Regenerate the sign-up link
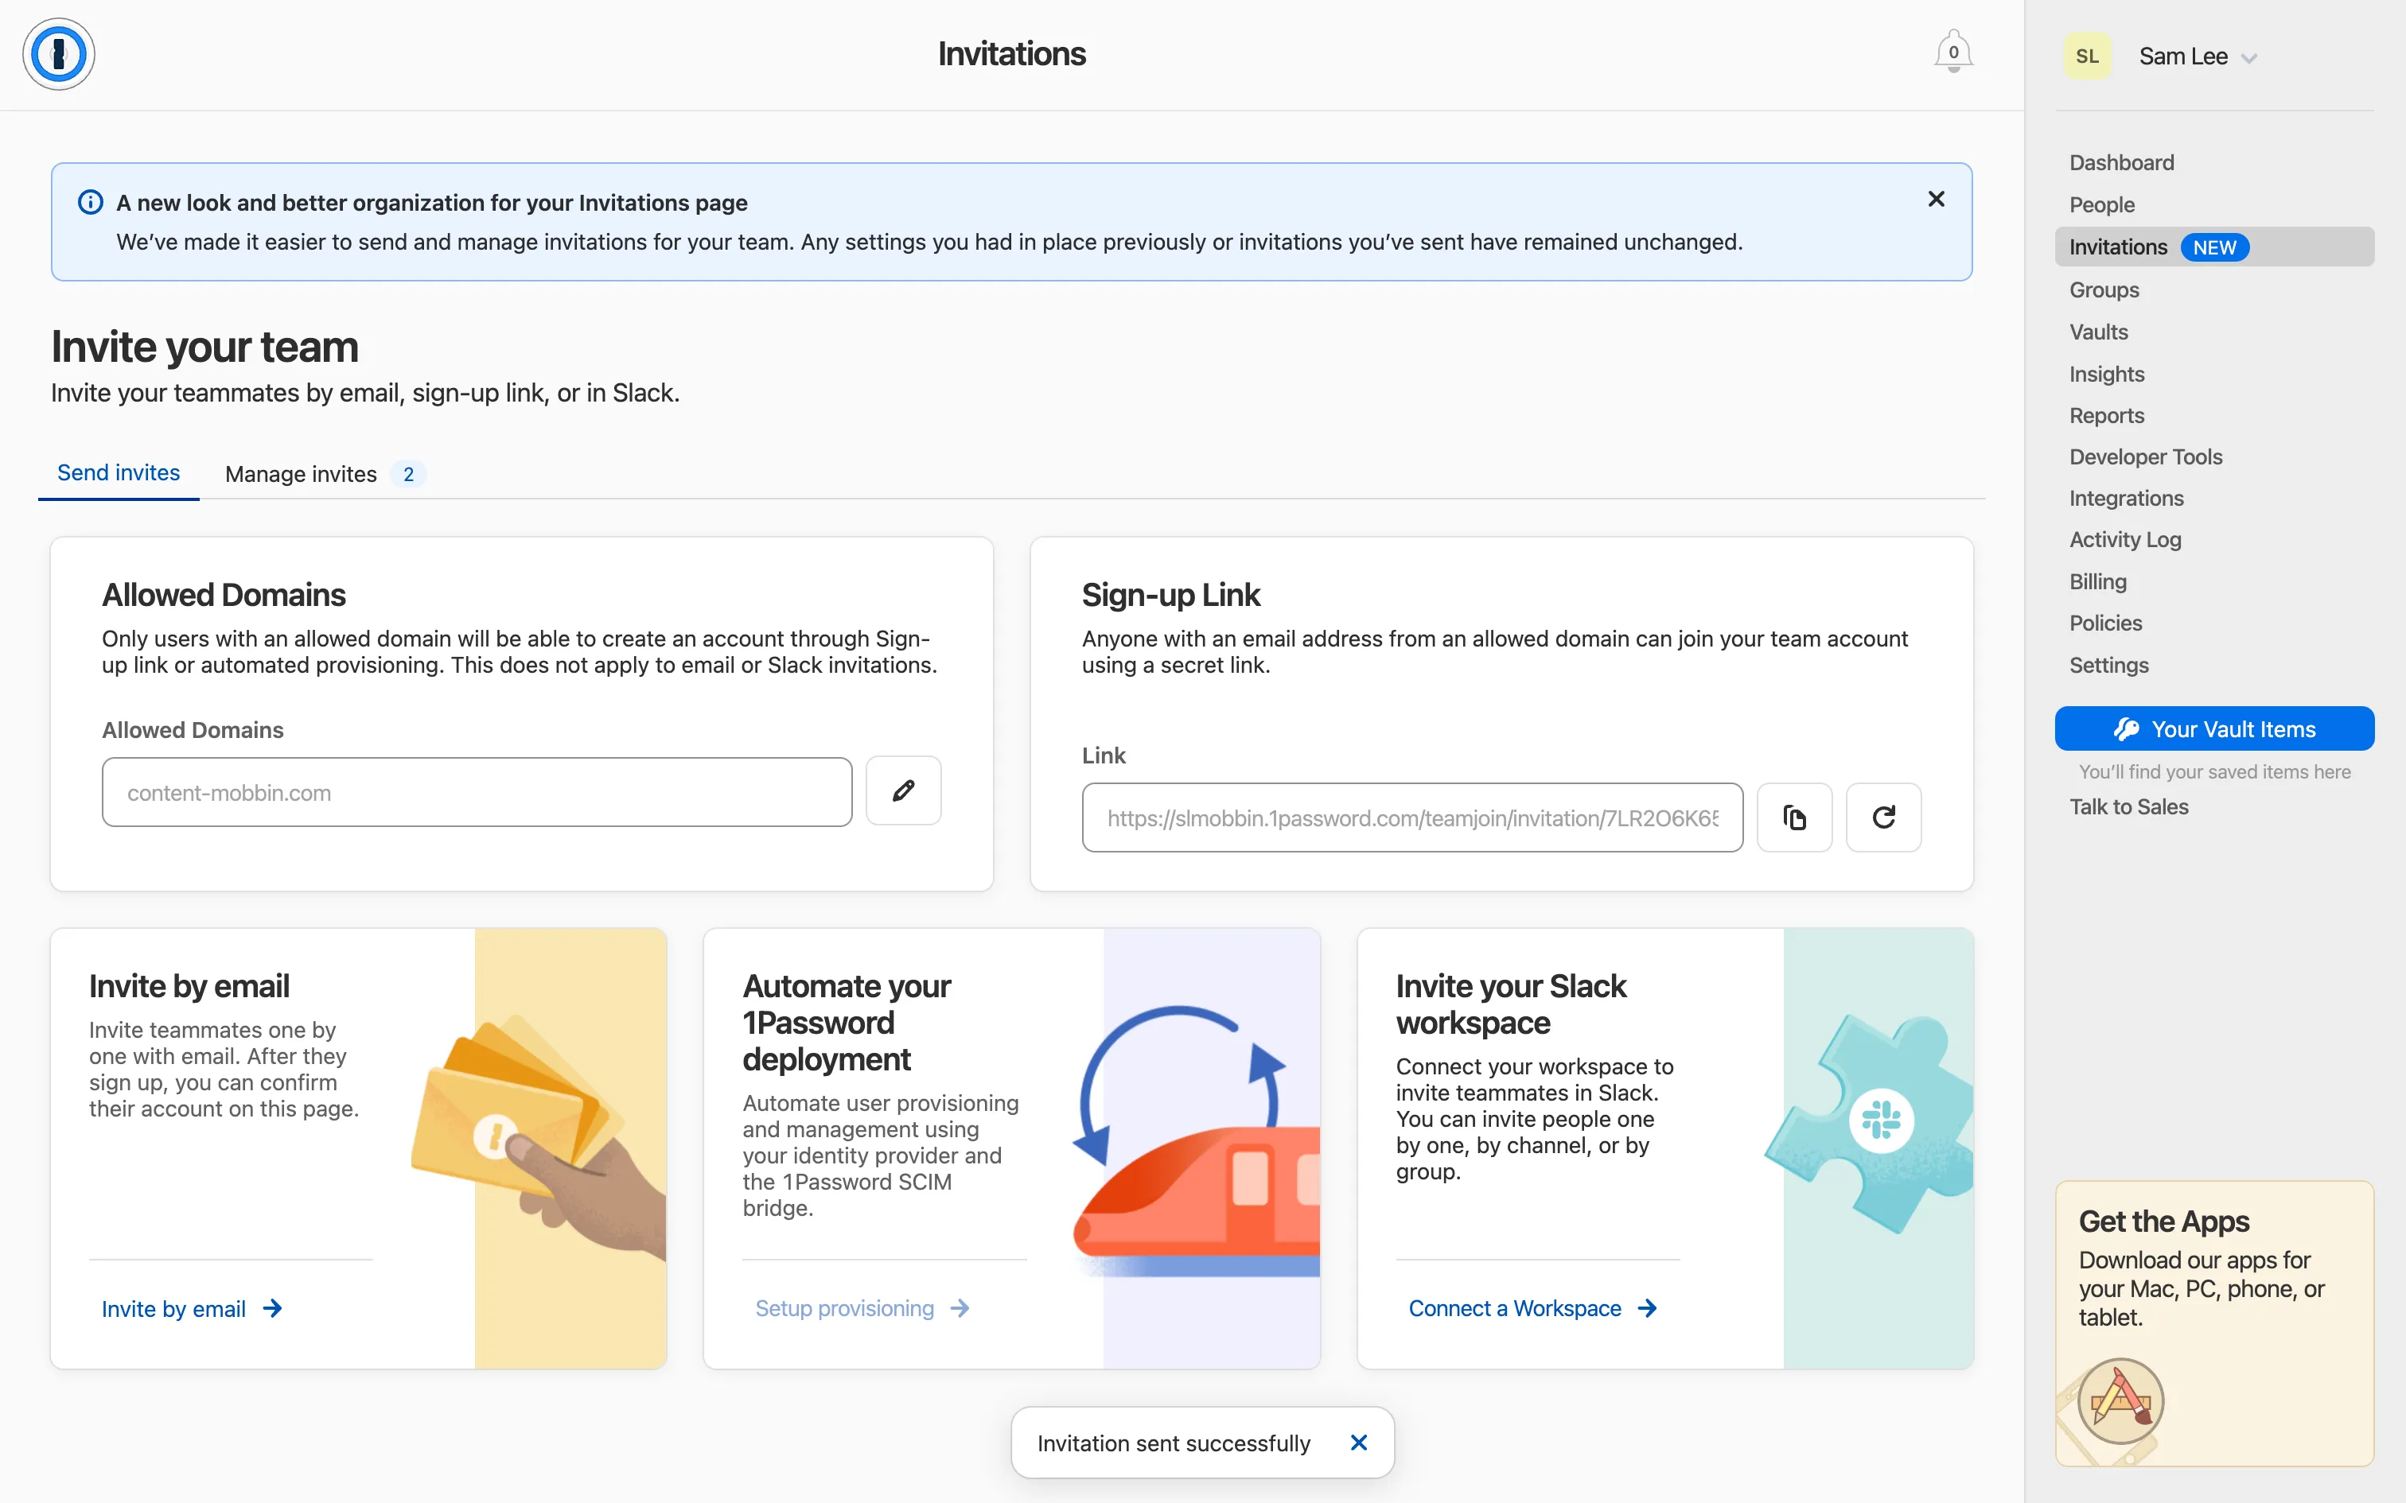 [x=1883, y=818]
